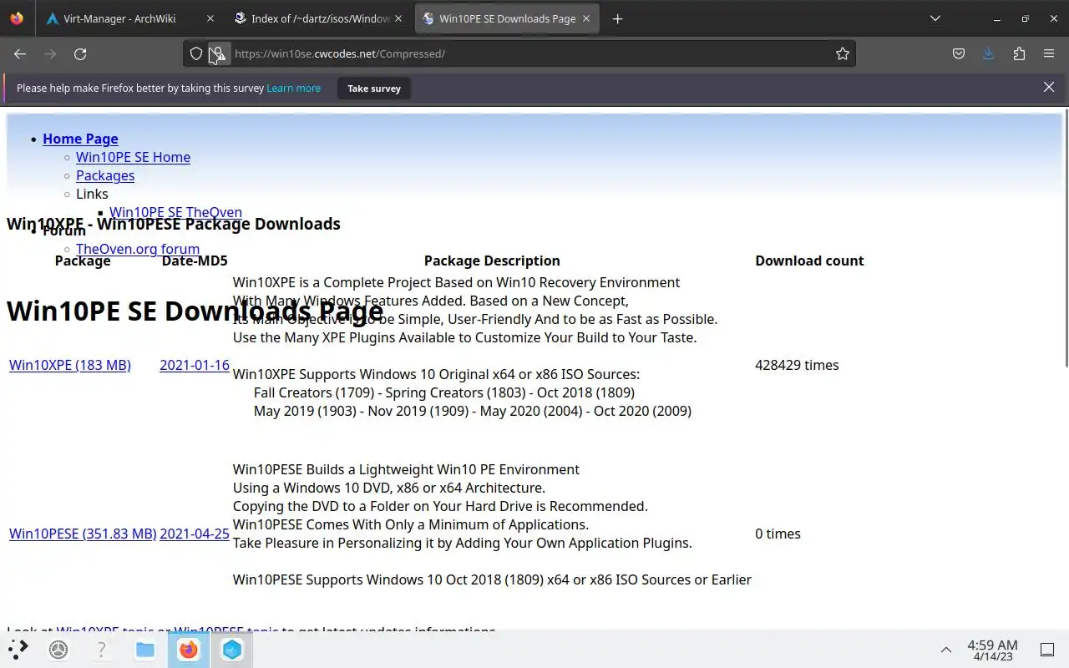Open the 2021-04-25 date MD5 link
The height and width of the screenshot is (668, 1069).
pyautogui.click(x=195, y=534)
